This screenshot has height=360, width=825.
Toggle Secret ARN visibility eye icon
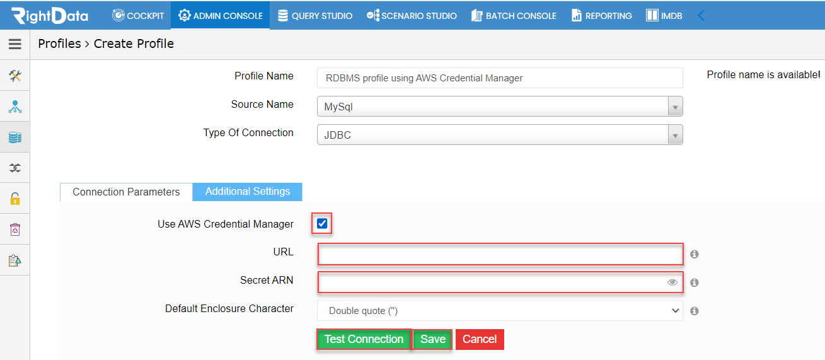click(672, 282)
